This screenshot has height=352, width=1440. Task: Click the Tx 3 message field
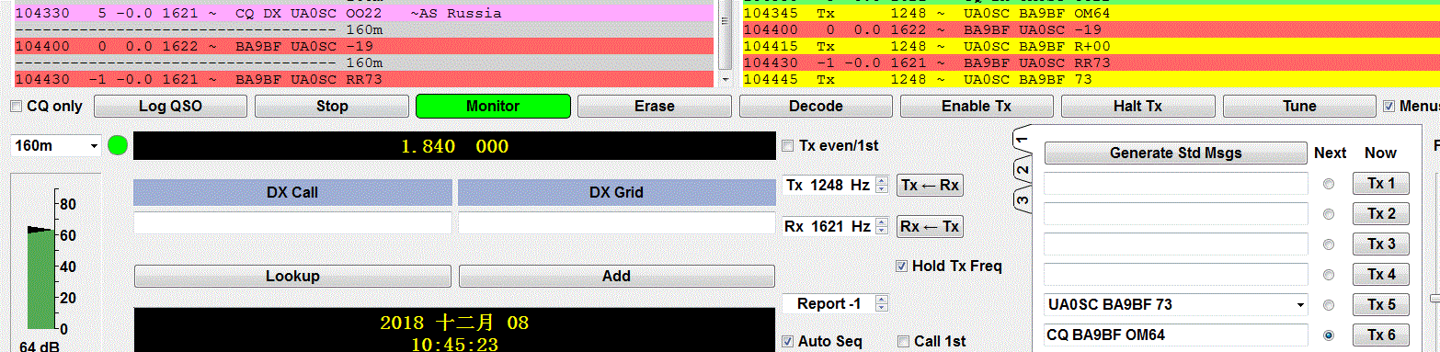[1175, 244]
